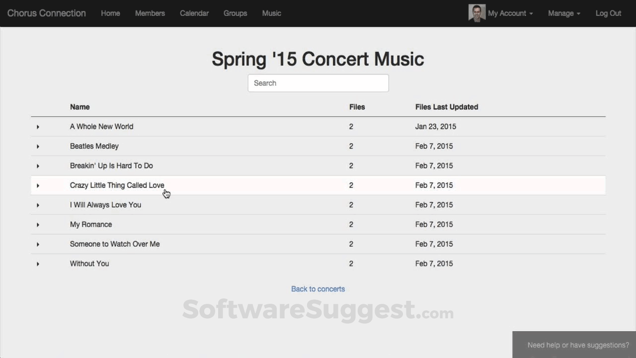Click inside the Search field
The image size is (636, 358).
(x=318, y=83)
